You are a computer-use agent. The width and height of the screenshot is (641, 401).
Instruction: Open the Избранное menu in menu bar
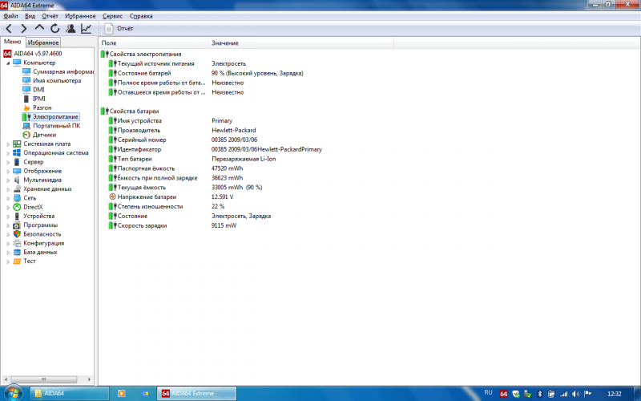pos(80,16)
